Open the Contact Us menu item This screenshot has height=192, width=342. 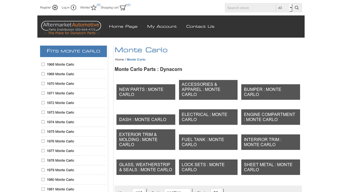click(x=200, y=26)
